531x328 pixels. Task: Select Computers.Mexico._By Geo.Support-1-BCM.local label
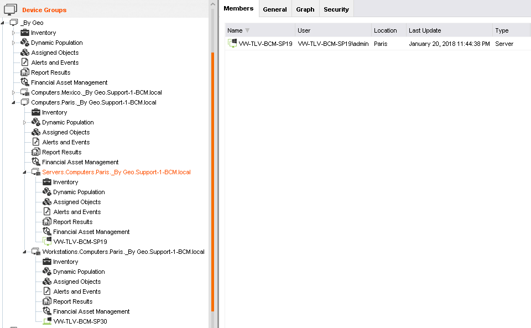point(96,92)
